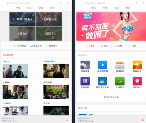This screenshot has width=146, height=123.
Task: Open #搞笑# banner tile
Action: point(49,34)
